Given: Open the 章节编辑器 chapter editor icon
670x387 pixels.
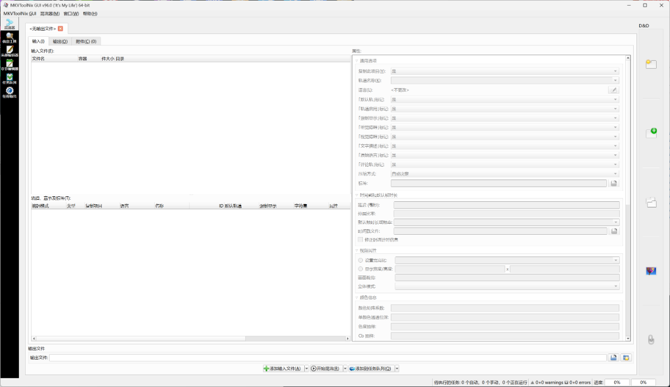Looking at the screenshot, I should click(9, 65).
